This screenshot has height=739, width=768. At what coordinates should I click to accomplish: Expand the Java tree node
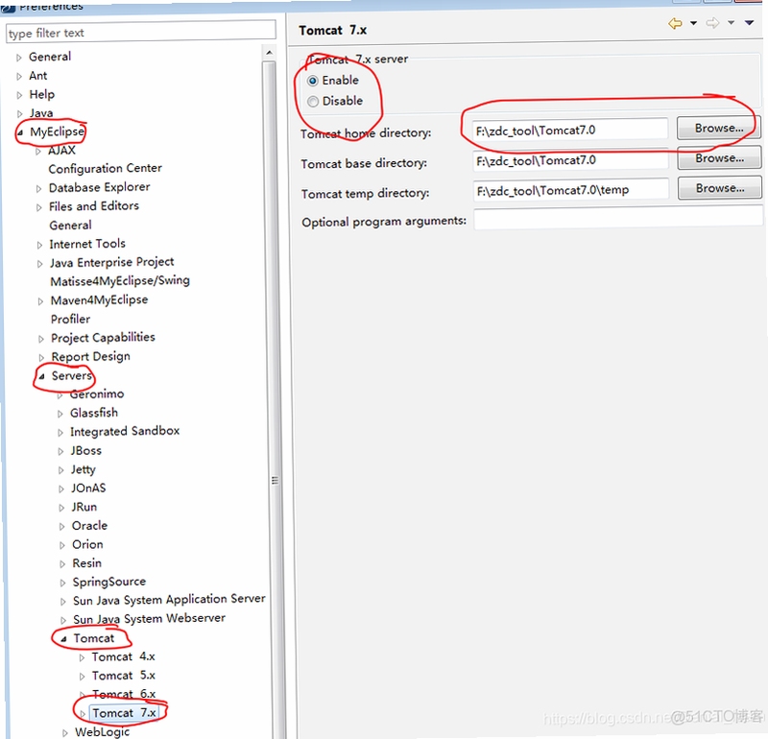coord(19,114)
